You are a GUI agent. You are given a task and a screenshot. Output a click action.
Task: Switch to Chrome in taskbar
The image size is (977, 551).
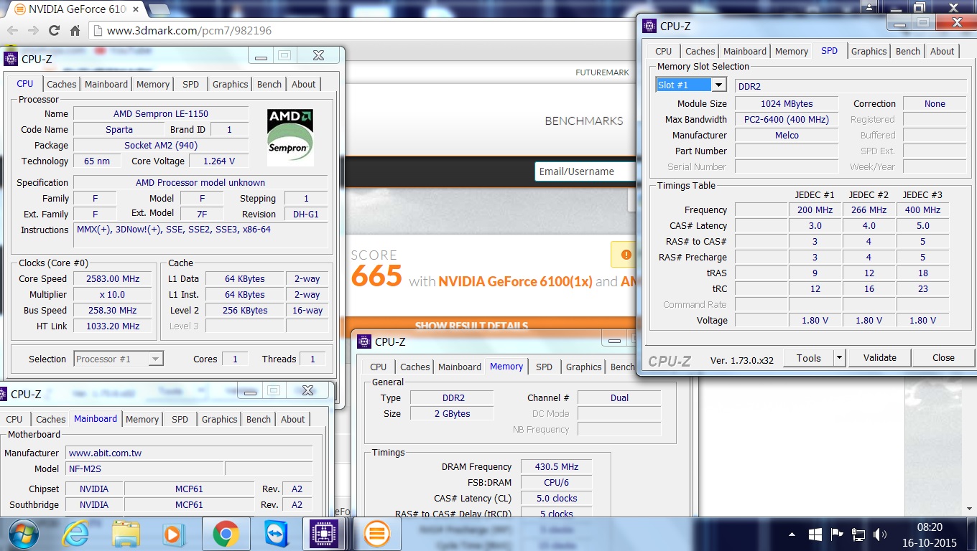pyautogui.click(x=226, y=534)
